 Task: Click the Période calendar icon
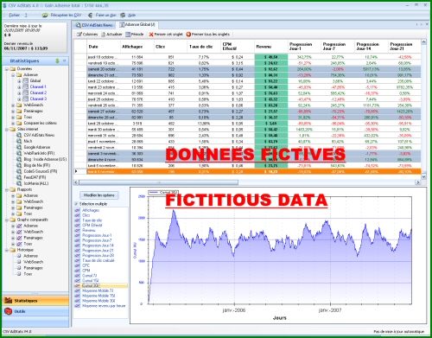tap(128, 35)
